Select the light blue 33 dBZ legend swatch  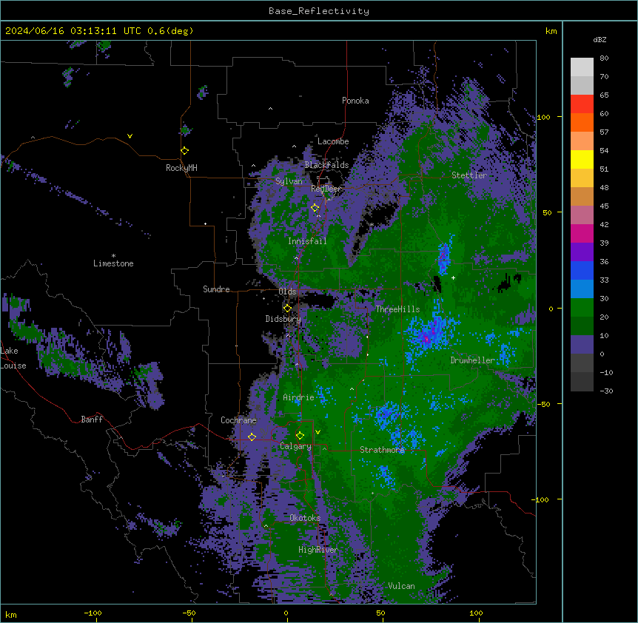click(x=582, y=289)
